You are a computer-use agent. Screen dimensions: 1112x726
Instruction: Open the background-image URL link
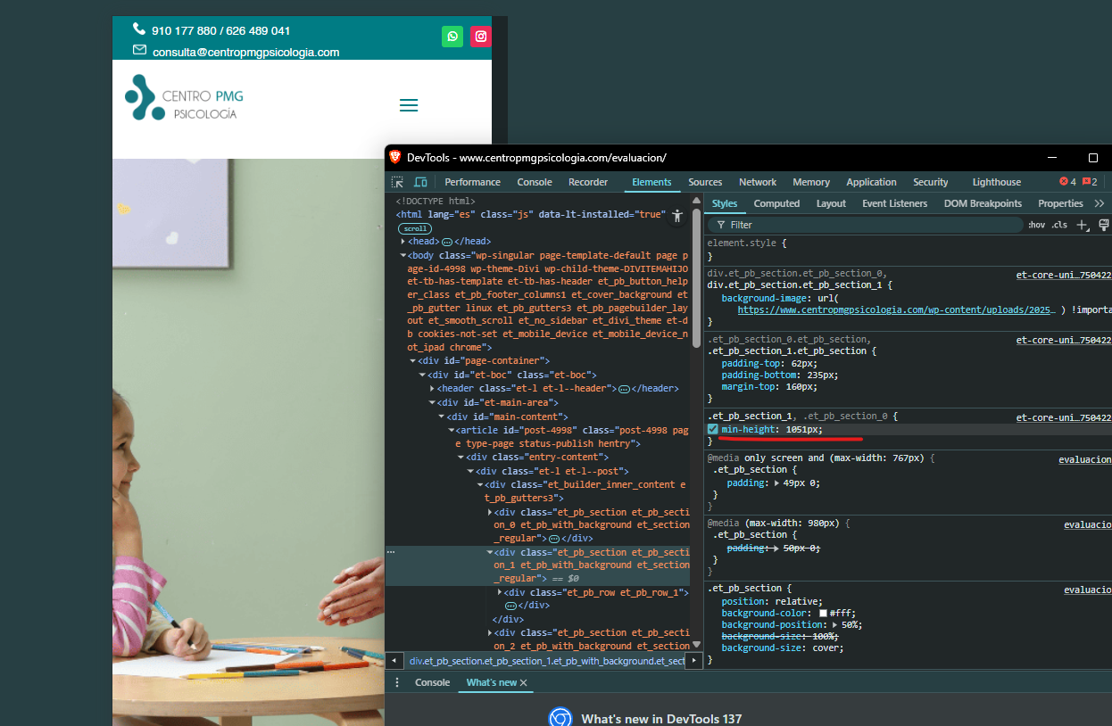(897, 309)
